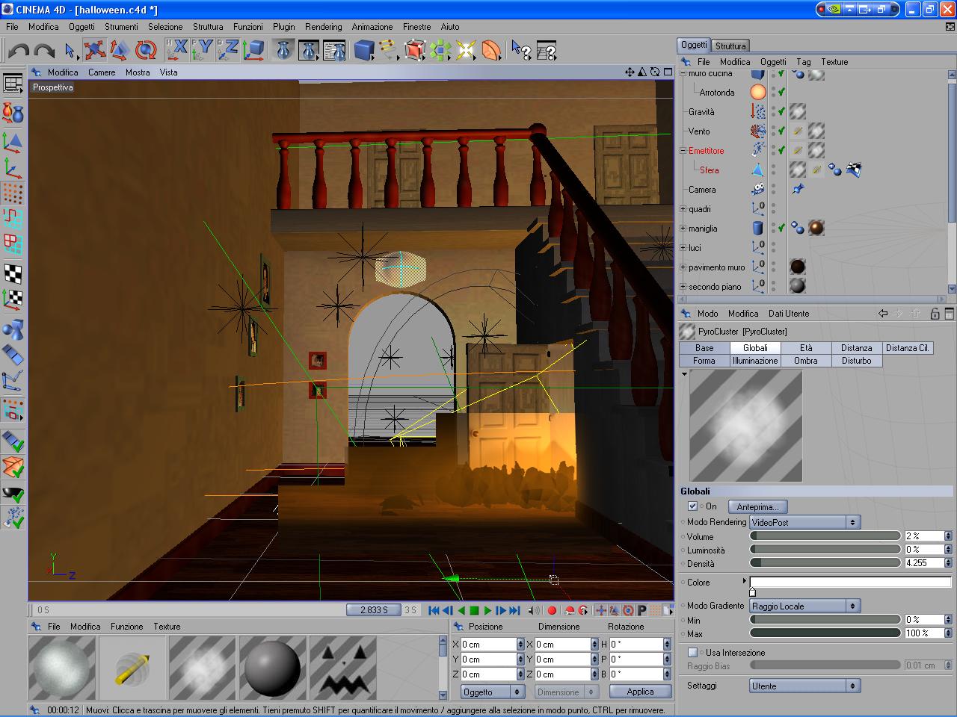Enable the Usa Intersezione checkbox
Viewport: 957px width, 717px height.
coord(693,653)
